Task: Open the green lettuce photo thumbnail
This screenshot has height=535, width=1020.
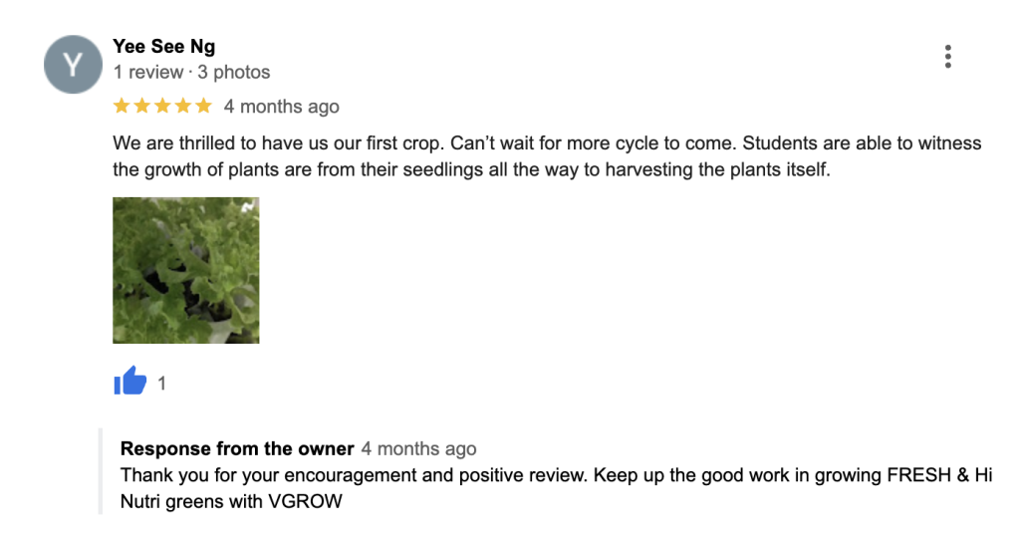Action: (x=186, y=270)
